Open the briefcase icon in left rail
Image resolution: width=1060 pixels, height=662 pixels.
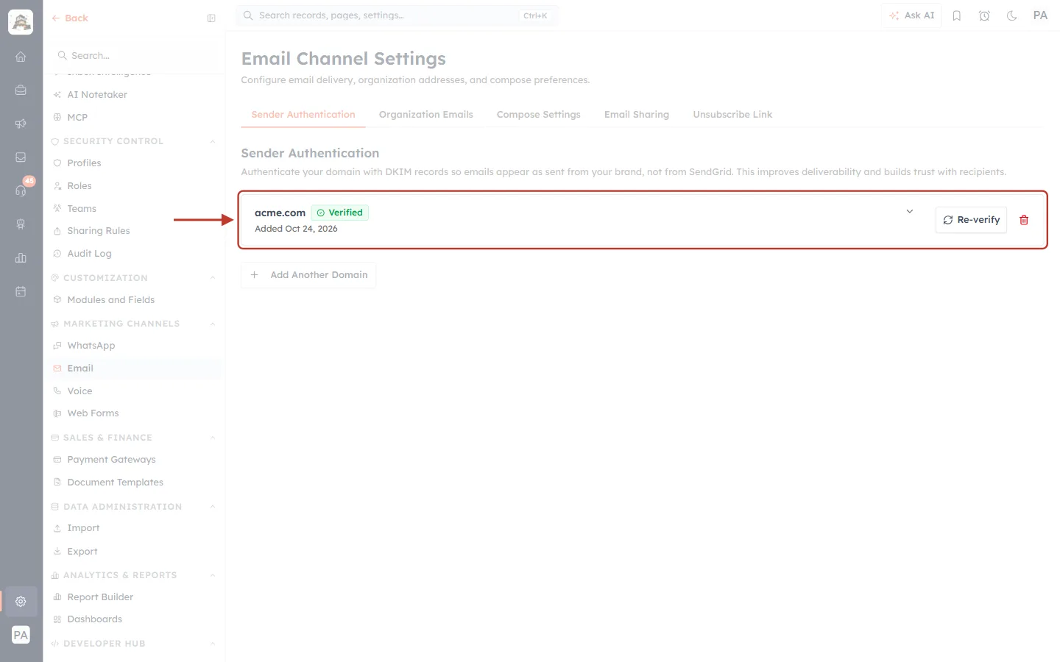(21, 90)
